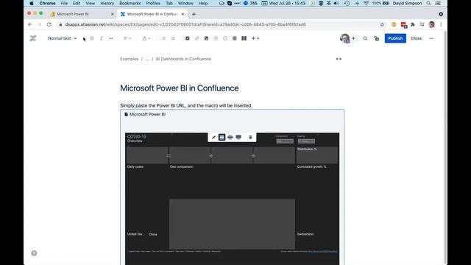Open the text color picker dropdown
This screenshot has height=265, width=471.
tap(146, 38)
